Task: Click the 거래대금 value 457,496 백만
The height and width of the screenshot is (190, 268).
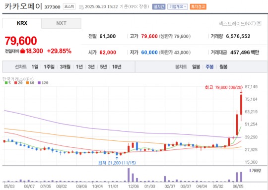Action: [x=245, y=52]
